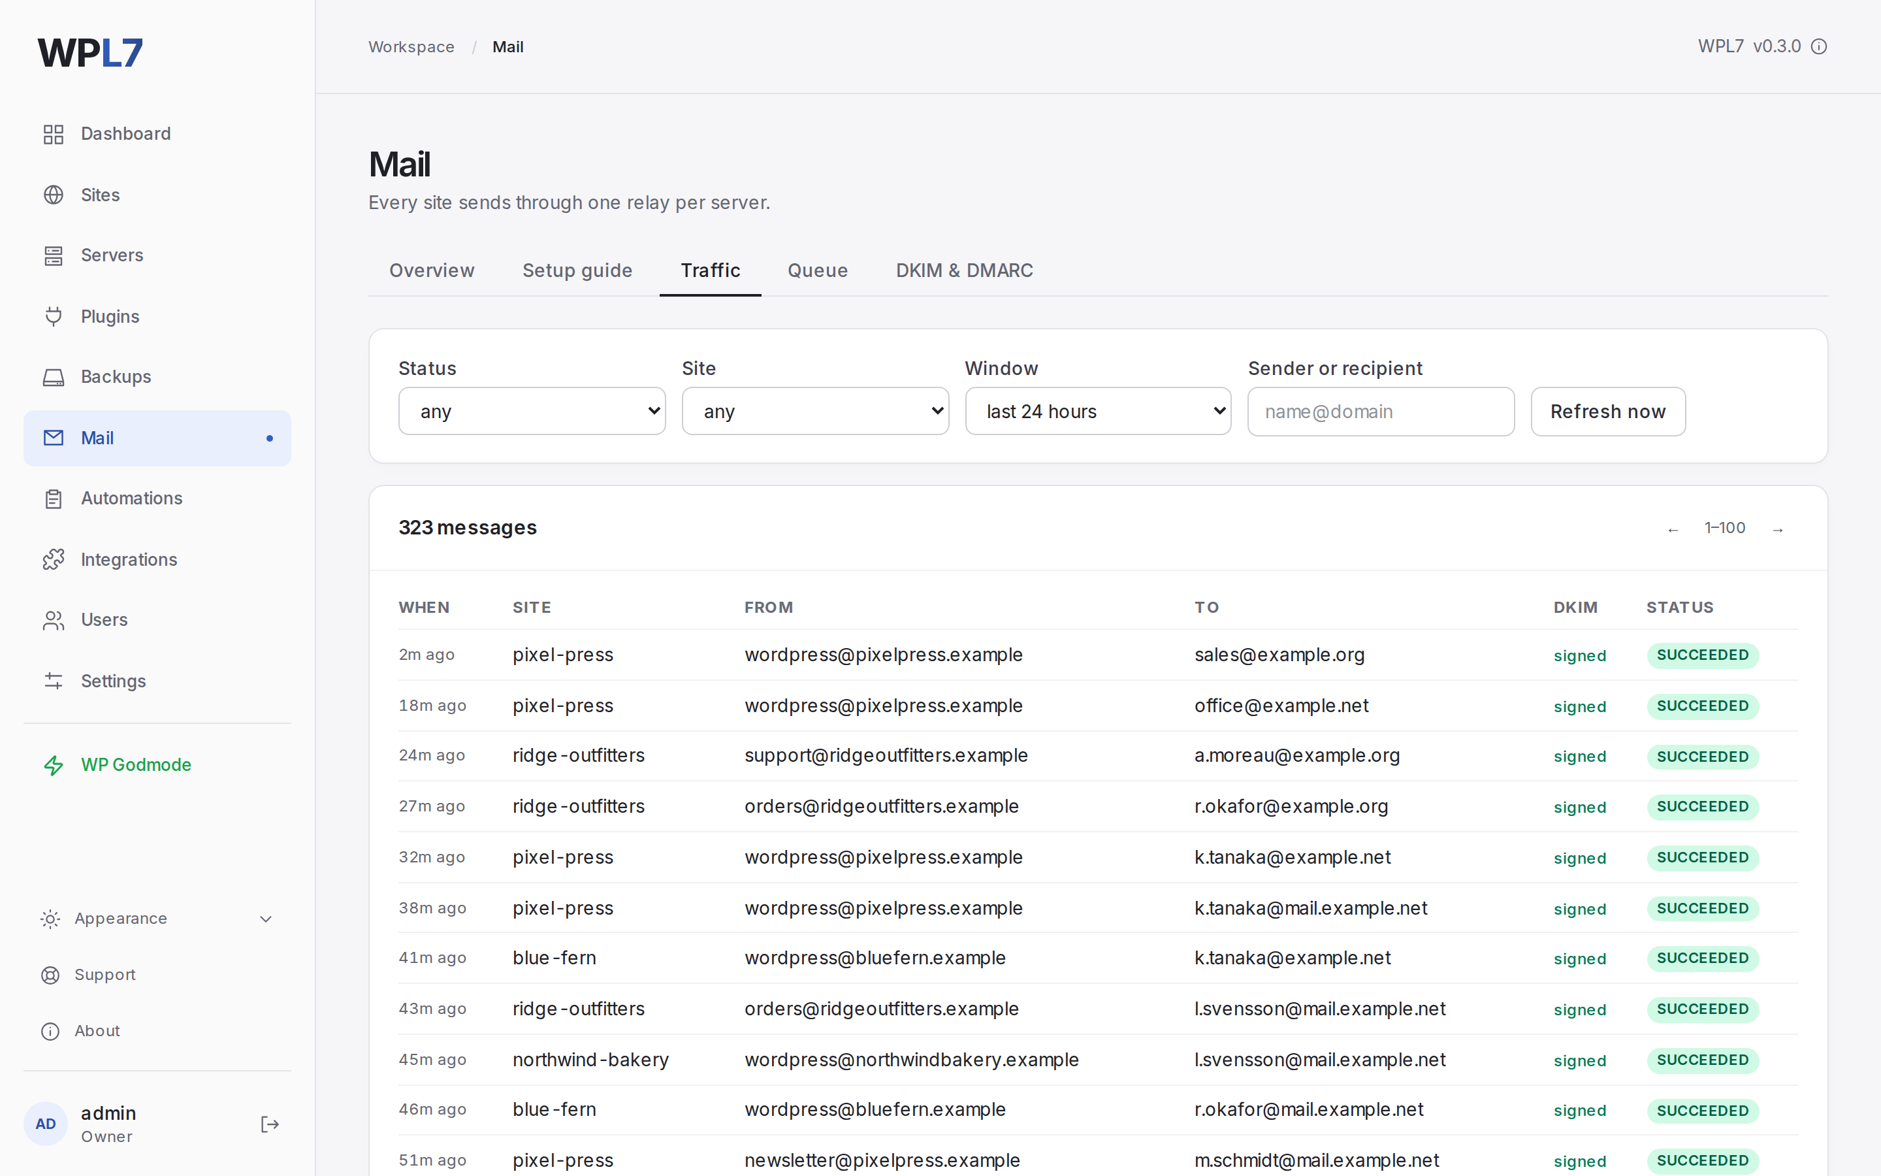This screenshot has height=1176, width=1881.
Task: Click the Mail envelope icon
Action: click(53, 438)
